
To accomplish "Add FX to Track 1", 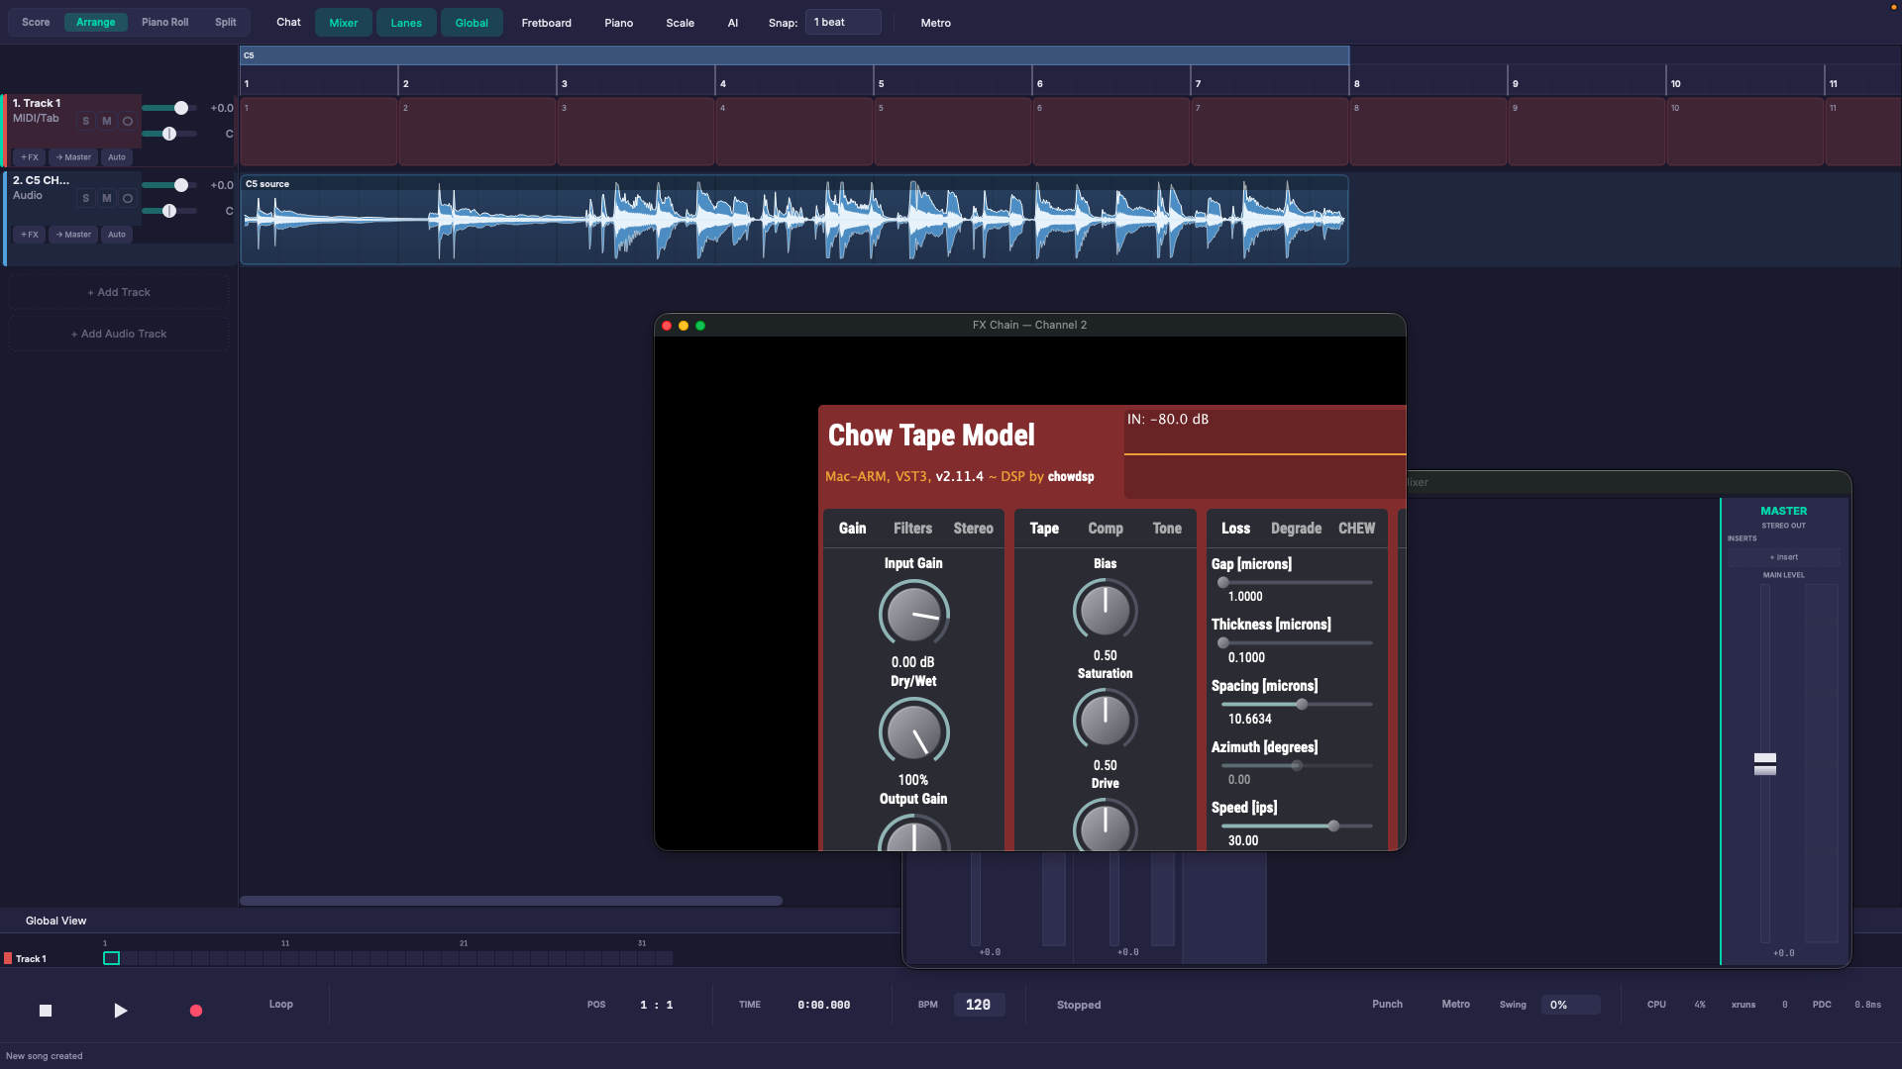I will 30,157.
